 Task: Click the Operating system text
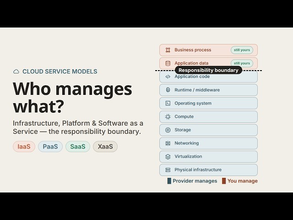click(x=193, y=103)
